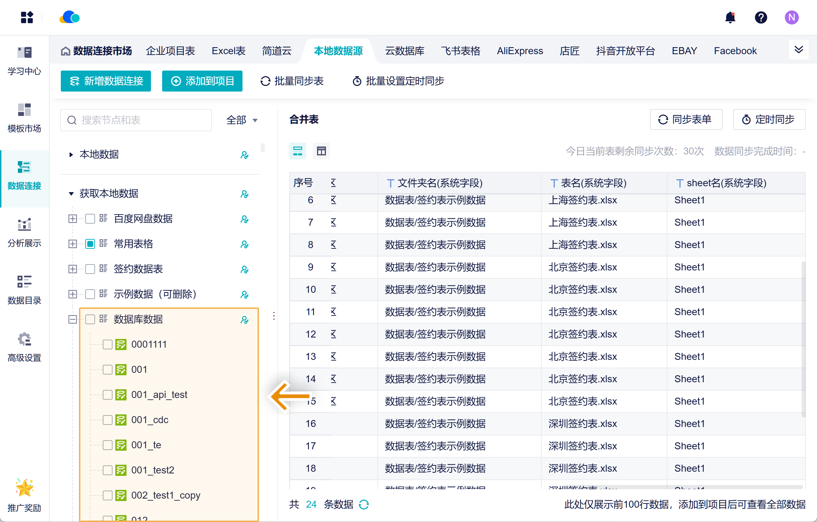Open the help question mark icon
The width and height of the screenshot is (817, 522).
761,17
